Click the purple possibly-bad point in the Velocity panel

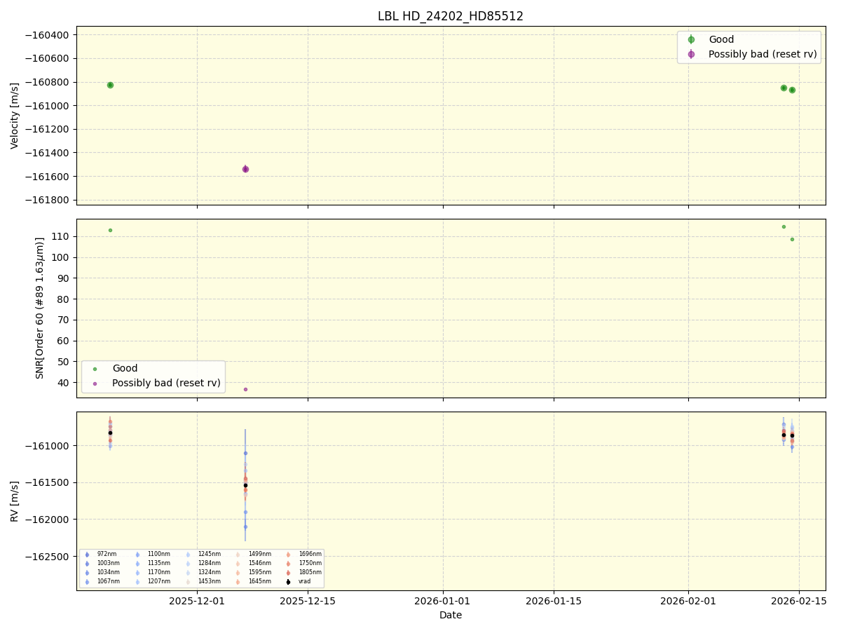click(x=245, y=169)
